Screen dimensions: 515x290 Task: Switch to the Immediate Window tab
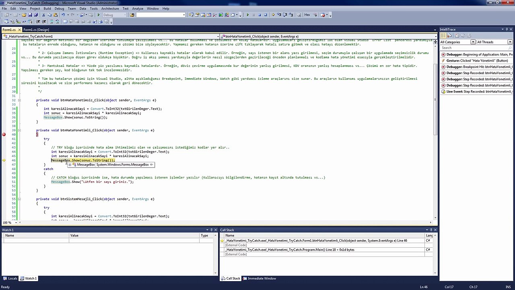260,278
